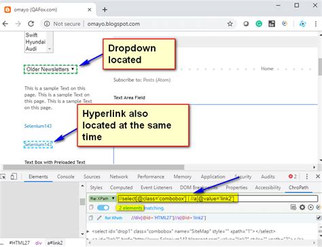Toggle the blue ChroPath switch
Viewport: 322px width, 247px height.
click(x=103, y=208)
